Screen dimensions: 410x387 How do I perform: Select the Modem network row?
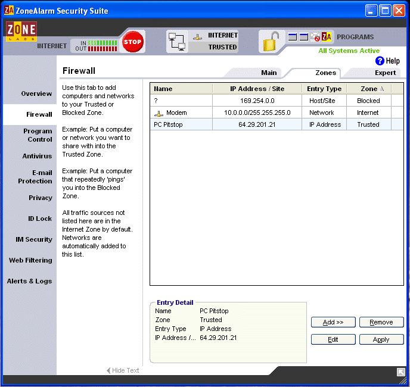coord(176,113)
